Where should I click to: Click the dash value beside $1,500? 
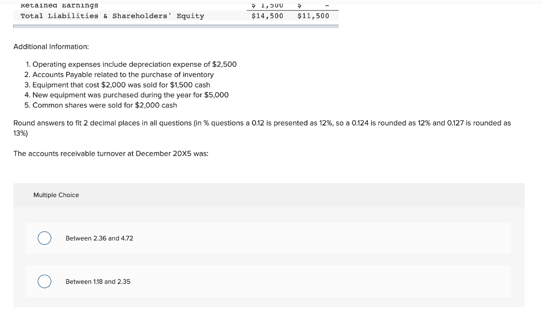click(x=327, y=5)
